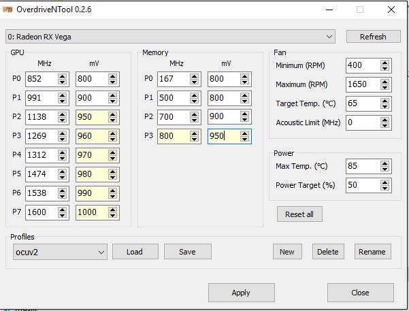The height and width of the screenshot is (311, 409).
Task: Increase Memory P2 MHz with up arrow
Action: pos(195,114)
